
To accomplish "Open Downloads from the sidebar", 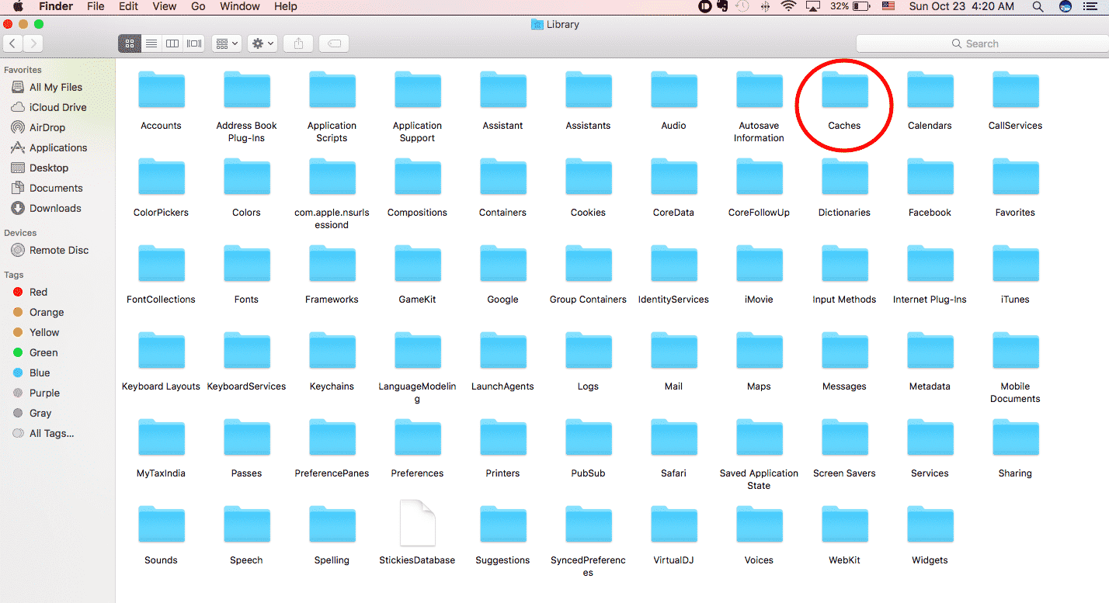I will (57, 208).
